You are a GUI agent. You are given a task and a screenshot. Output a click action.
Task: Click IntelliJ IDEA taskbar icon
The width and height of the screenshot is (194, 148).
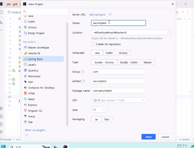(65, 146)
